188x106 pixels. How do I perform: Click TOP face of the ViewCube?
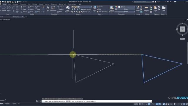pos(182,29)
